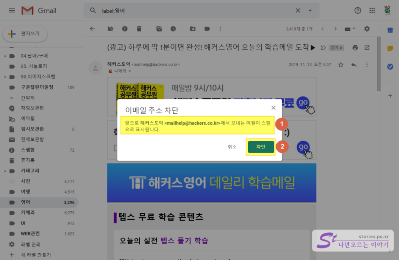Screen dimensions: 399x260
Task: Toggle the main menu hamburger icon
Action: (12, 11)
